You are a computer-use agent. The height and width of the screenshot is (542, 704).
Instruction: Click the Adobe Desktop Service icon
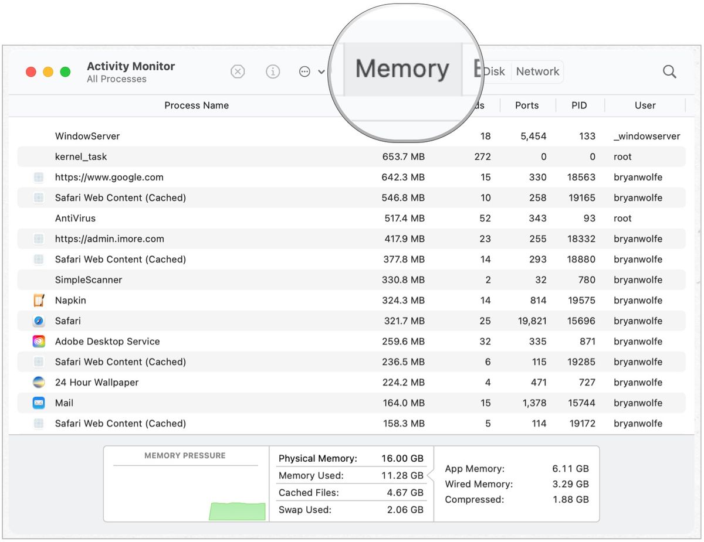click(x=39, y=341)
